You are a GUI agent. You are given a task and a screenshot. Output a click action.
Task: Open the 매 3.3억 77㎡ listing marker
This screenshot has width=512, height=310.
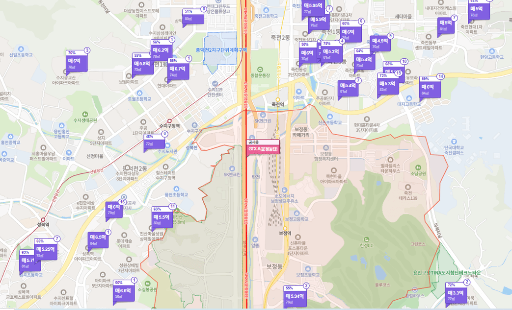(456, 293)
